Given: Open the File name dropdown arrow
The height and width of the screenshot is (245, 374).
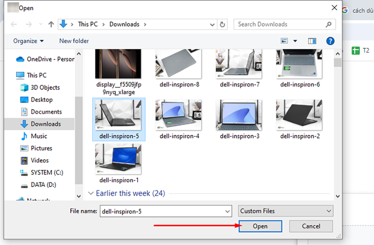Looking at the screenshot, I should pos(228,211).
